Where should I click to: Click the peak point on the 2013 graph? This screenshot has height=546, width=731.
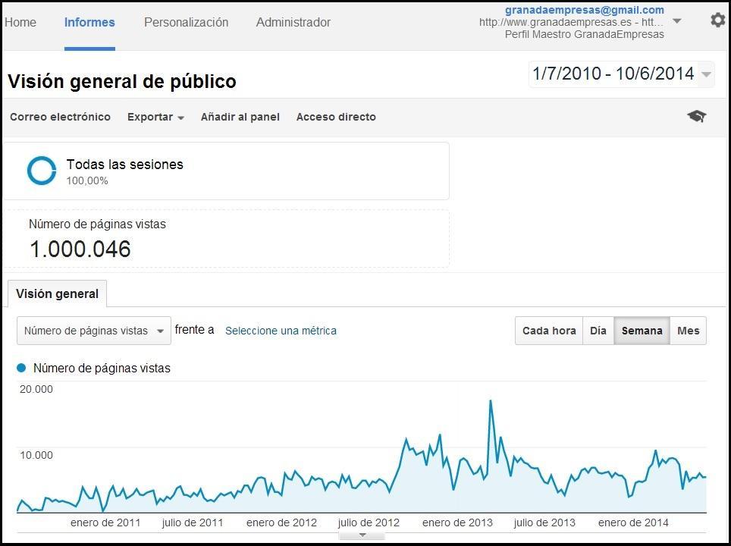click(491, 401)
